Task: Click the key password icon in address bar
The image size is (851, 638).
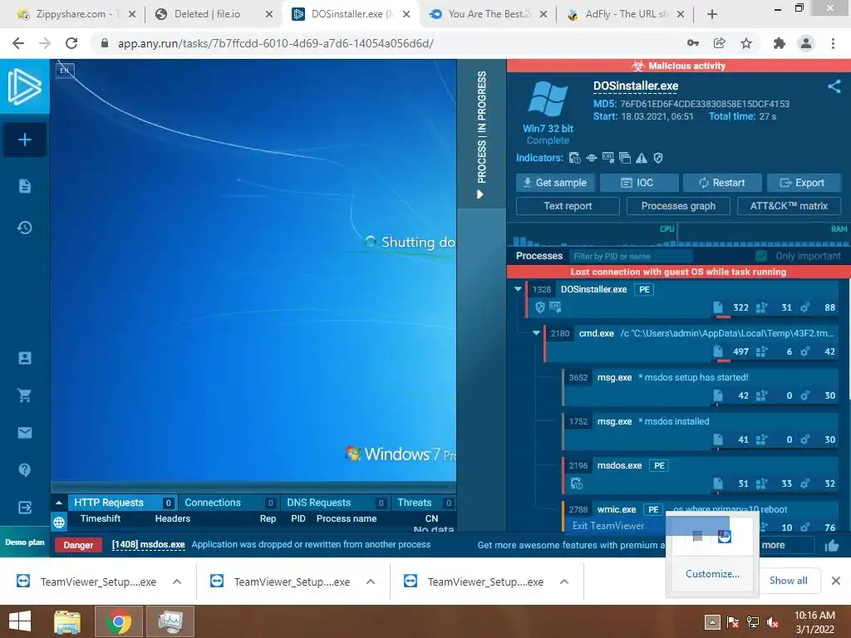Action: 693,43
